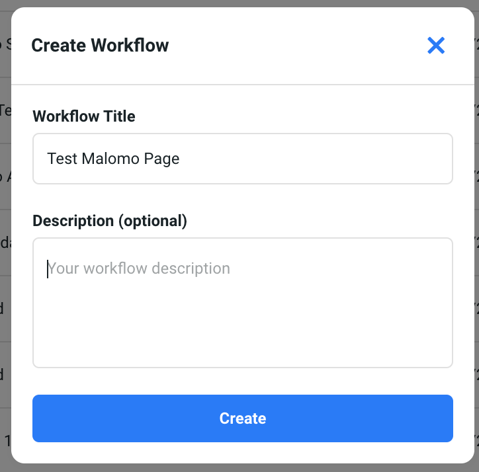The width and height of the screenshot is (479, 472).
Task: Focus the Description text area
Action: 242,311
